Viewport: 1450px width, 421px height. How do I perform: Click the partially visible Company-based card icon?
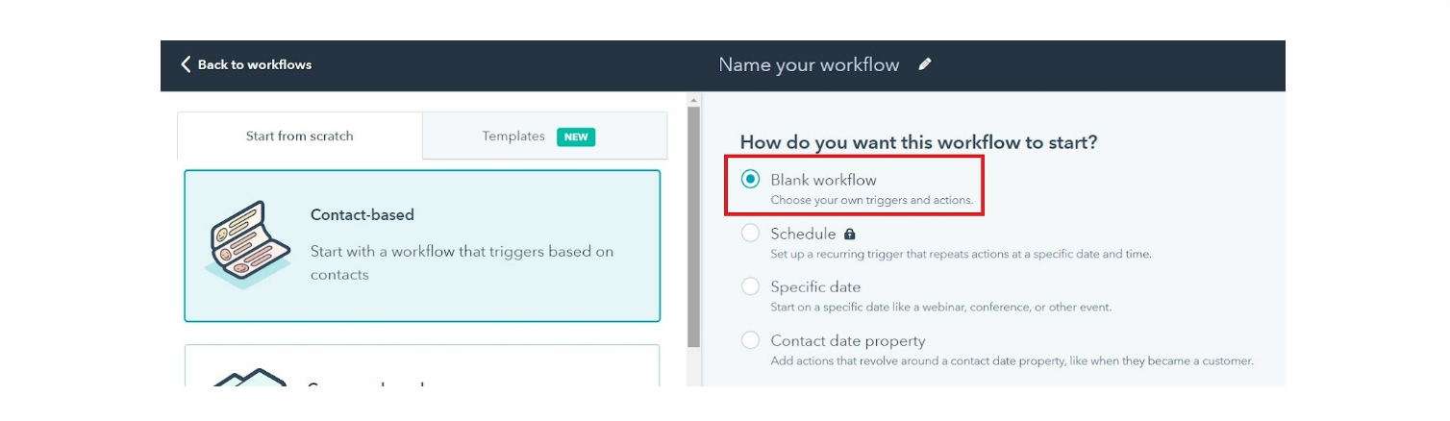[249, 377]
